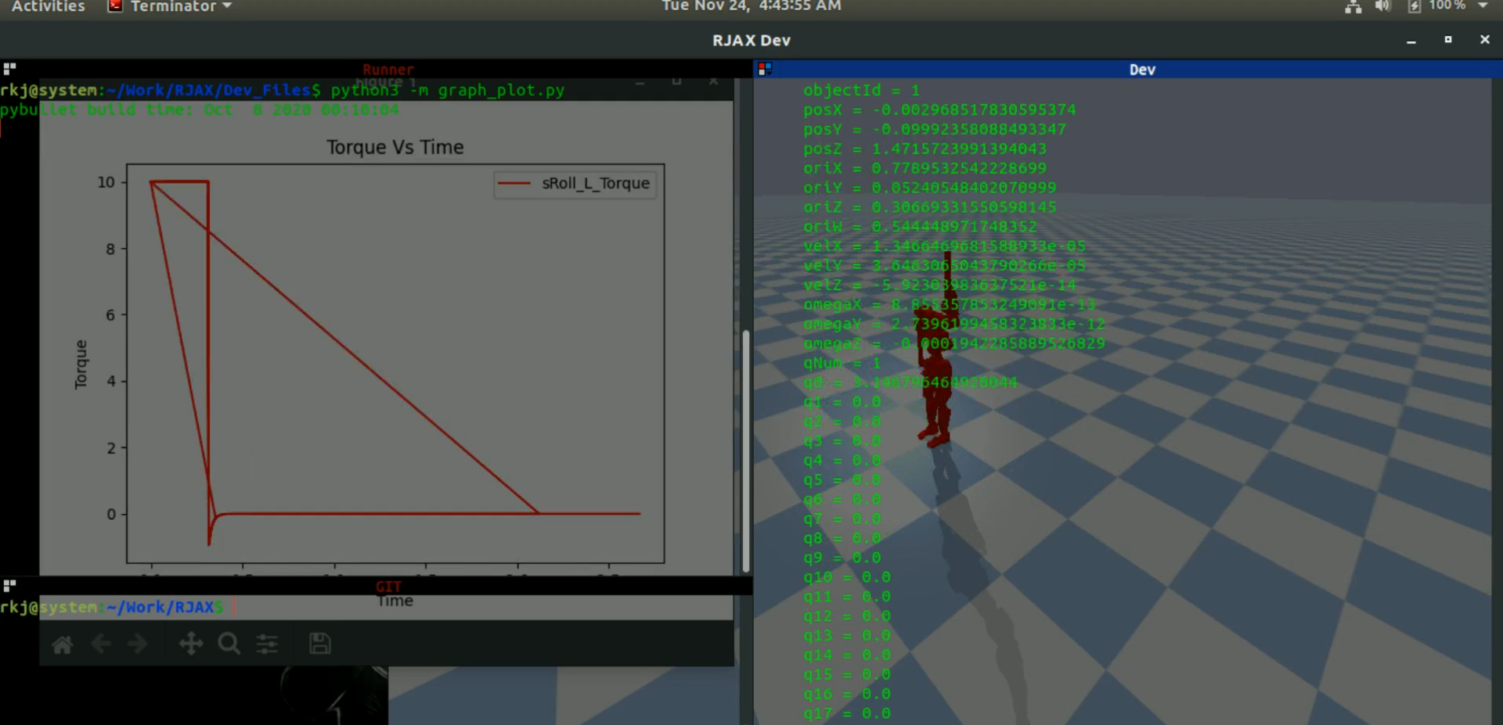Click the clock to open the calendar
Image resolution: width=1503 pixels, height=725 pixels.
750,6
